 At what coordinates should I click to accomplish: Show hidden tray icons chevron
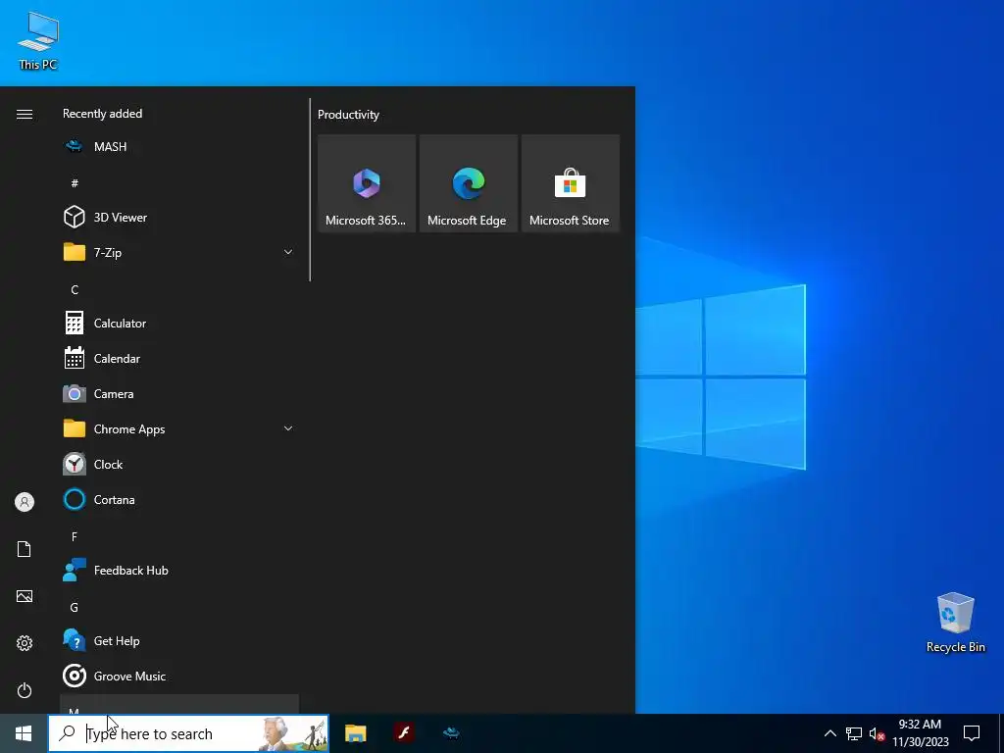(x=829, y=733)
